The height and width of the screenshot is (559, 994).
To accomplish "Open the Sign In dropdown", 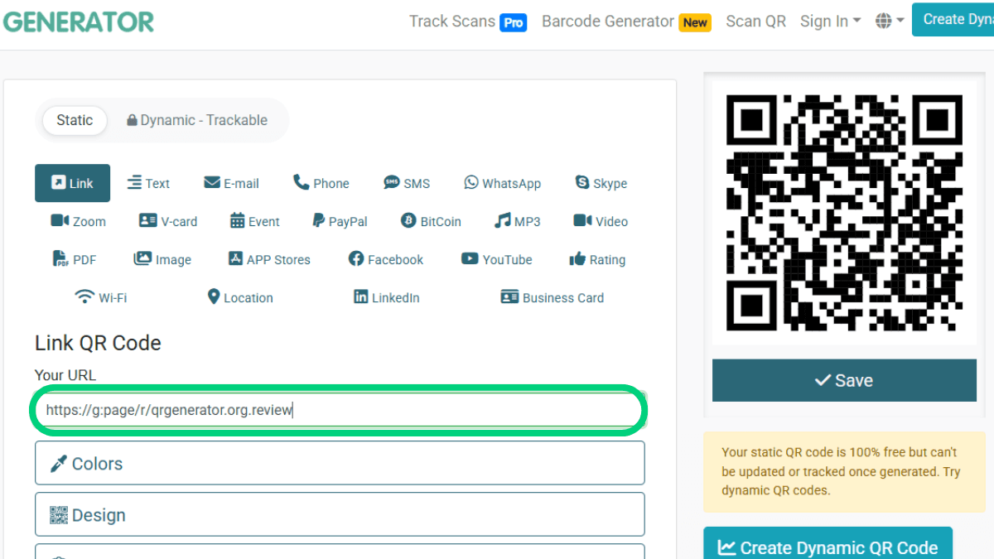I will [x=830, y=22].
